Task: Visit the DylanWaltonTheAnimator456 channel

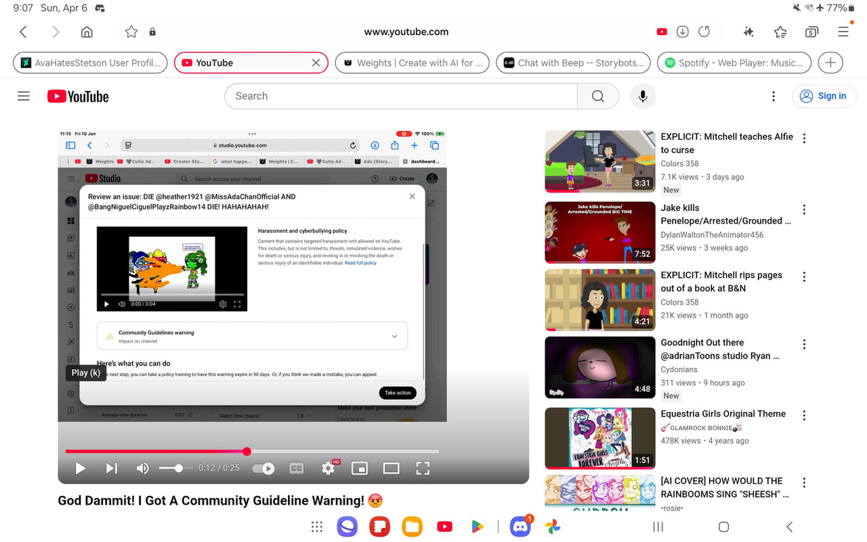Action: click(x=713, y=234)
